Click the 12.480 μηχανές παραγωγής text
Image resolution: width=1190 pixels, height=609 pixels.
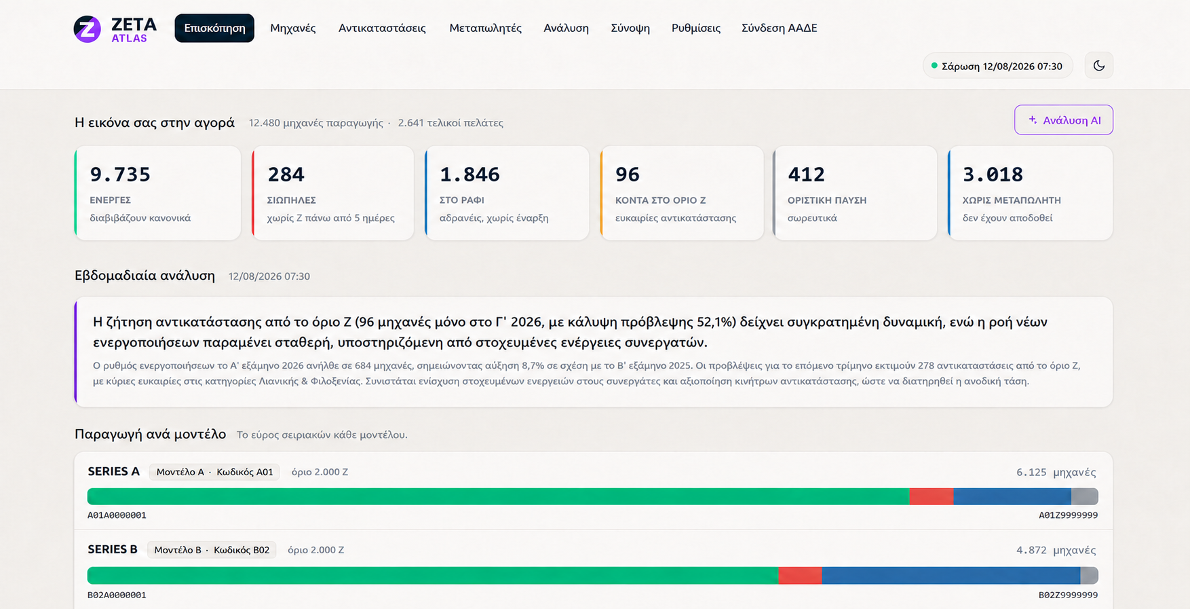click(x=315, y=123)
